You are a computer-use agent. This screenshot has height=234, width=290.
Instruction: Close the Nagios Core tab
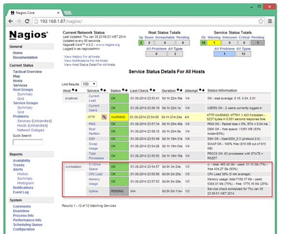[x=58, y=13]
